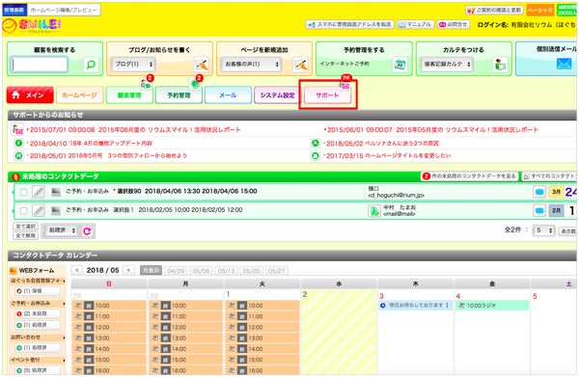
Task: Click green icon beside 2017/03/15 notice
Action: click(x=315, y=155)
